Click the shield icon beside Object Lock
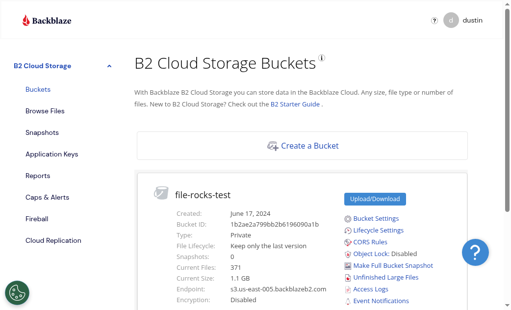 pos(348,254)
